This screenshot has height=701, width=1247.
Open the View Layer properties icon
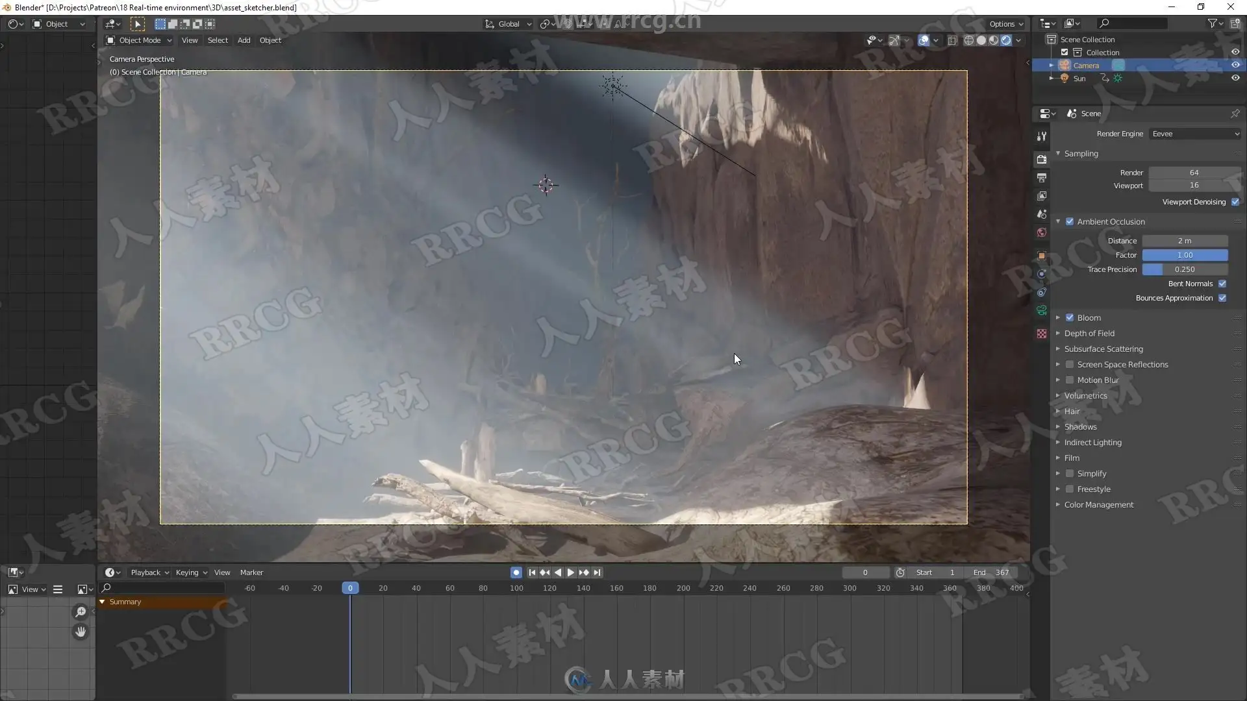[x=1042, y=196]
